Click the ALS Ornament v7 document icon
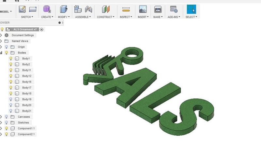 pos(8,29)
